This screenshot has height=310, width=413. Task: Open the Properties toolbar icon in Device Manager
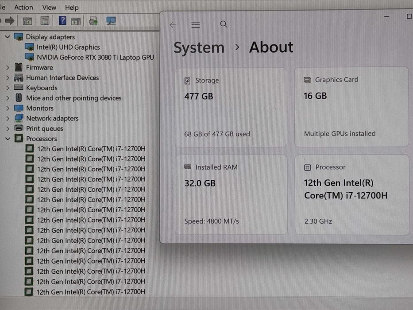pyautogui.click(x=45, y=20)
